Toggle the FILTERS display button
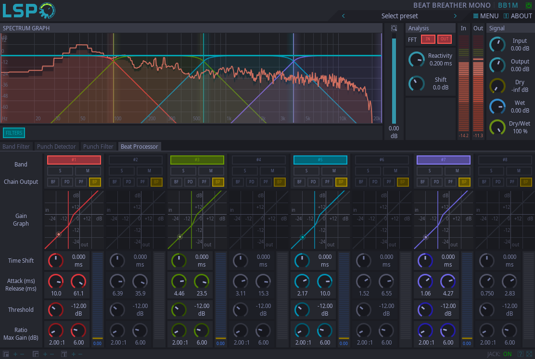Image resolution: width=535 pixels, height=359 pixels. pyautogui.click(x=14, y=133)
